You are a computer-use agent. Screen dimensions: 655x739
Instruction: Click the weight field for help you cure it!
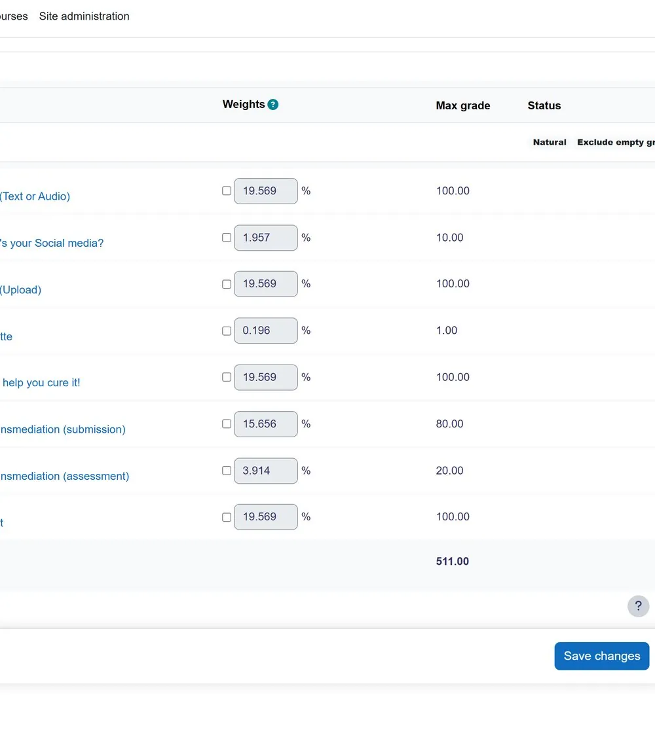[265, 377]
